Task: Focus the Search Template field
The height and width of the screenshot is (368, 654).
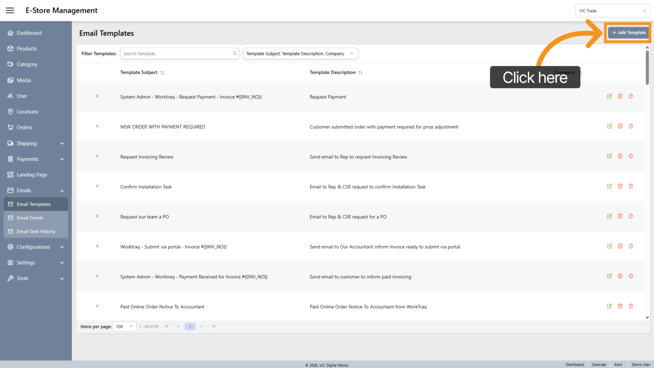Action: (x=177, y=54)
